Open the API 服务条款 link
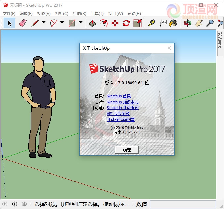Screen dimensions: 224x209 [x=118, y=114]
